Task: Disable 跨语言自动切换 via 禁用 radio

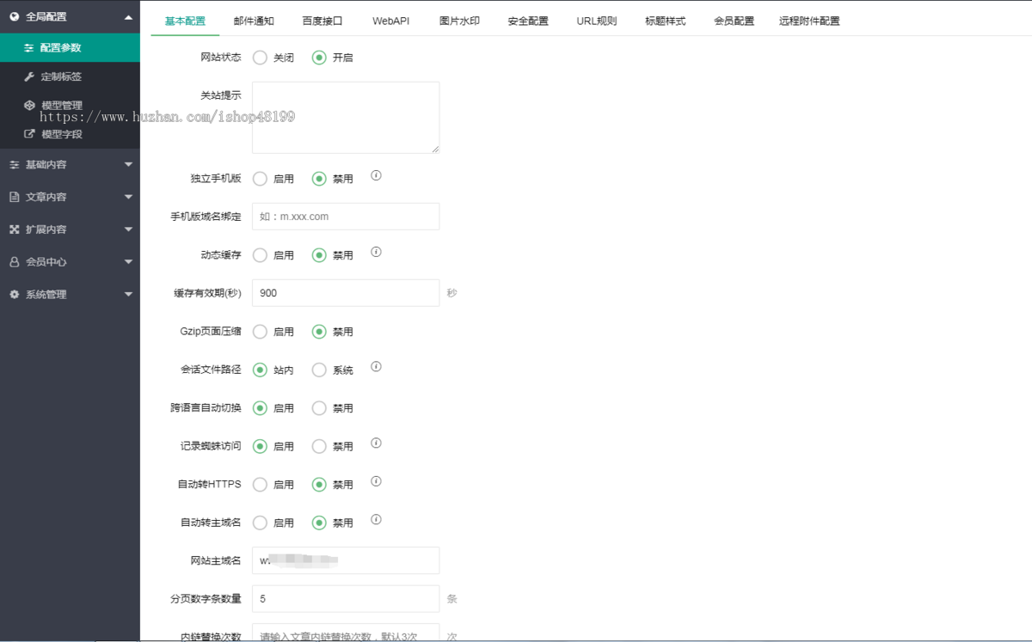Action: [319, 408]
